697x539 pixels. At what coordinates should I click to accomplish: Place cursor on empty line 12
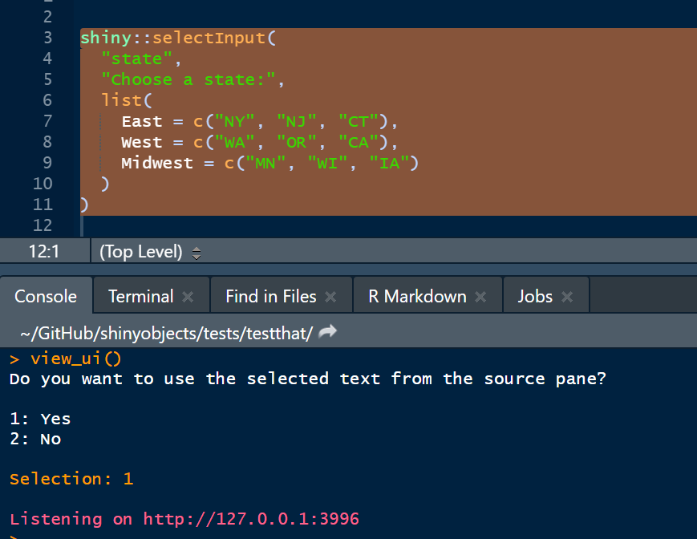pyautogui.click(x=241, y=225)
